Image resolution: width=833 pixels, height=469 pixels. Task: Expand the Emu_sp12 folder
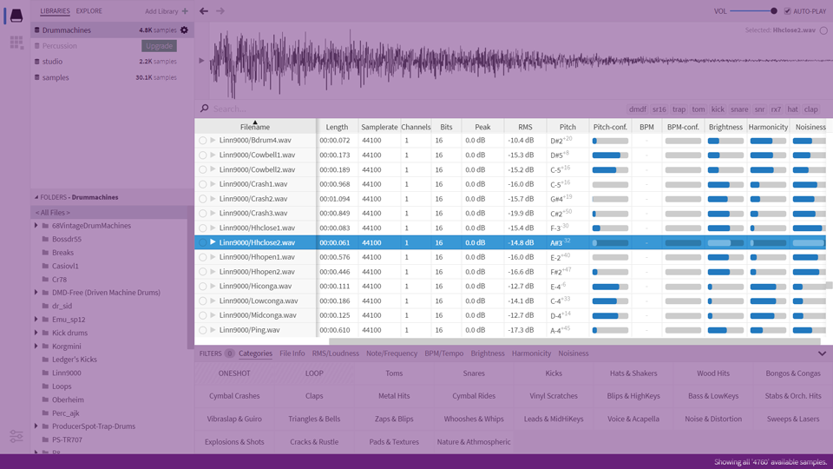coord(36,319)
